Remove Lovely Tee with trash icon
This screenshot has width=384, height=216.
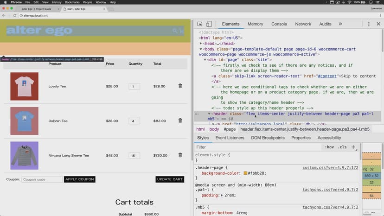(x=180, y=86)
